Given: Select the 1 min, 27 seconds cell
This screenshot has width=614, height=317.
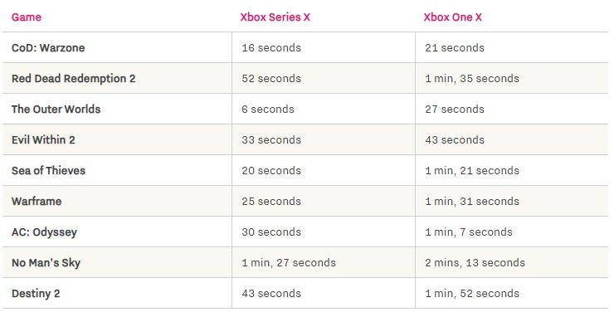Looking at the screenshot, I should coord(289,262).
